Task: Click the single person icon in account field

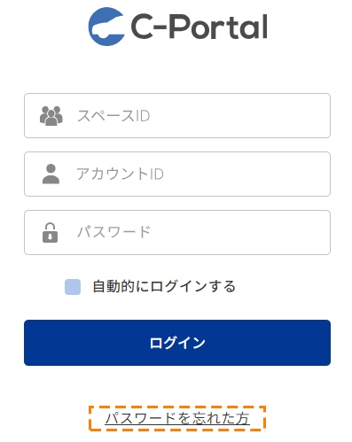Action: pyautogui.click(x=51, y=174)
